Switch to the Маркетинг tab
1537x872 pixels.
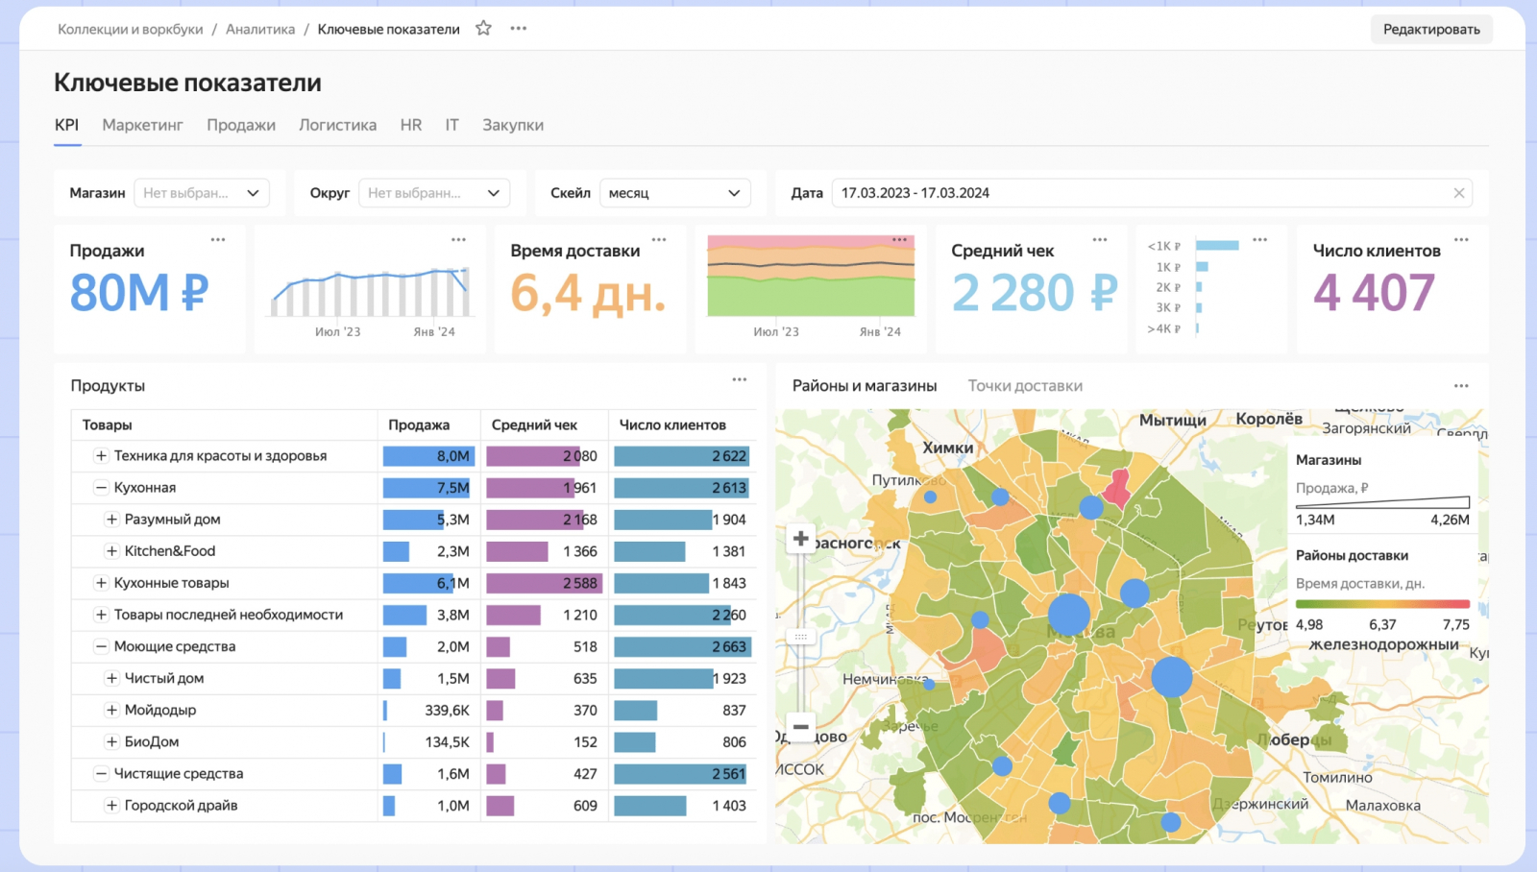pos(142,125)
